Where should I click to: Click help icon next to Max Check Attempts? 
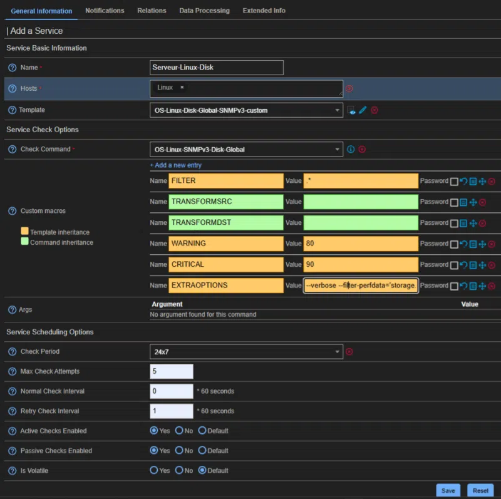12,371
